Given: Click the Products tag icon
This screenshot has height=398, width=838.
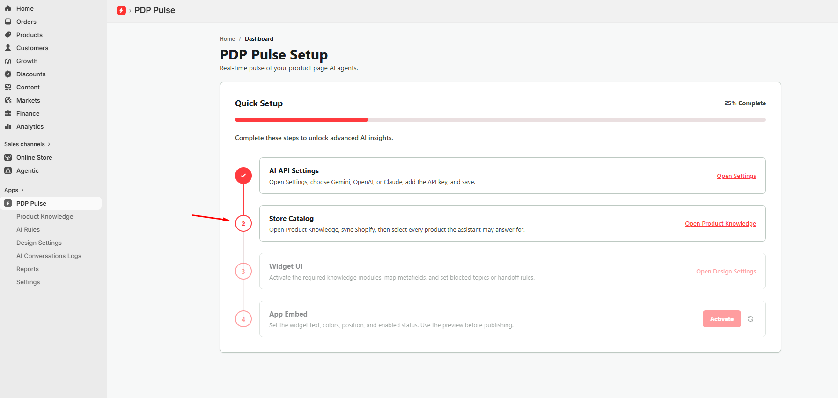Looking at the screenshot, I should click(x=8, y=35).
